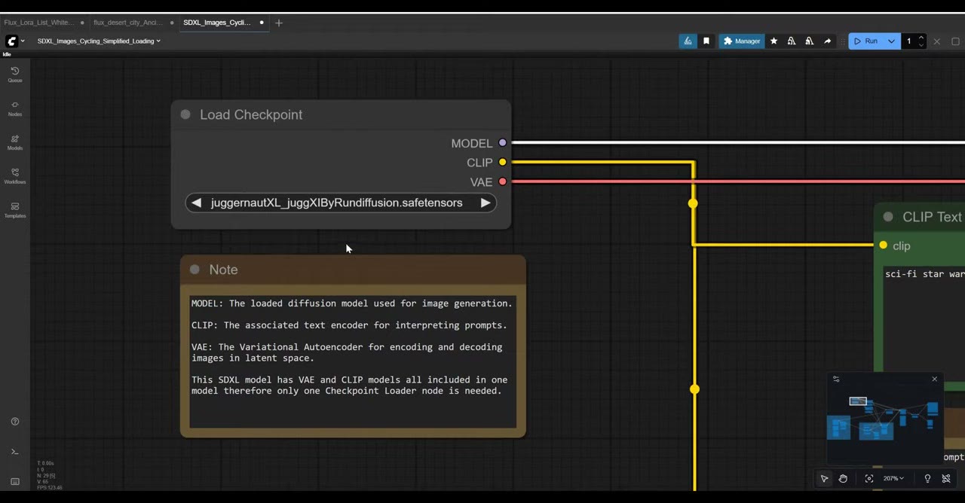Increase the queue batch count
The height and width of the screenshot is (503, 965).
[921, 38]
